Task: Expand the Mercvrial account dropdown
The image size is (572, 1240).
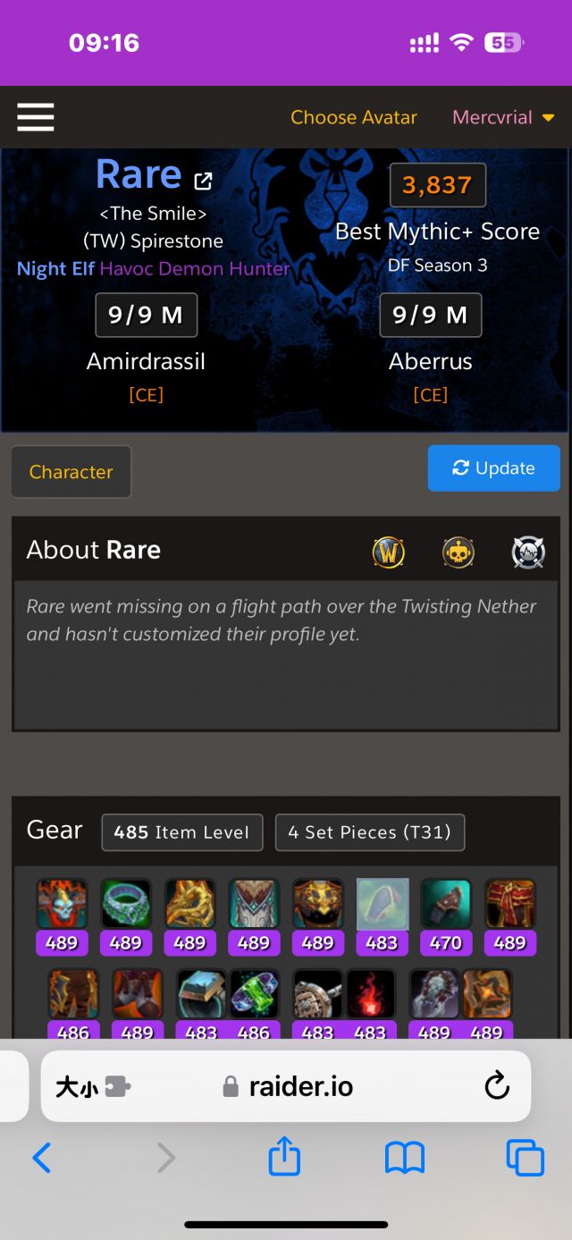Action: (x=503, y=117)
